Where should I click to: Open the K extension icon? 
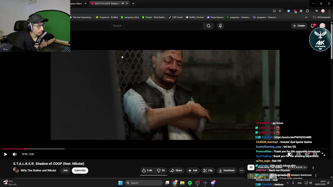pos(301,11)
